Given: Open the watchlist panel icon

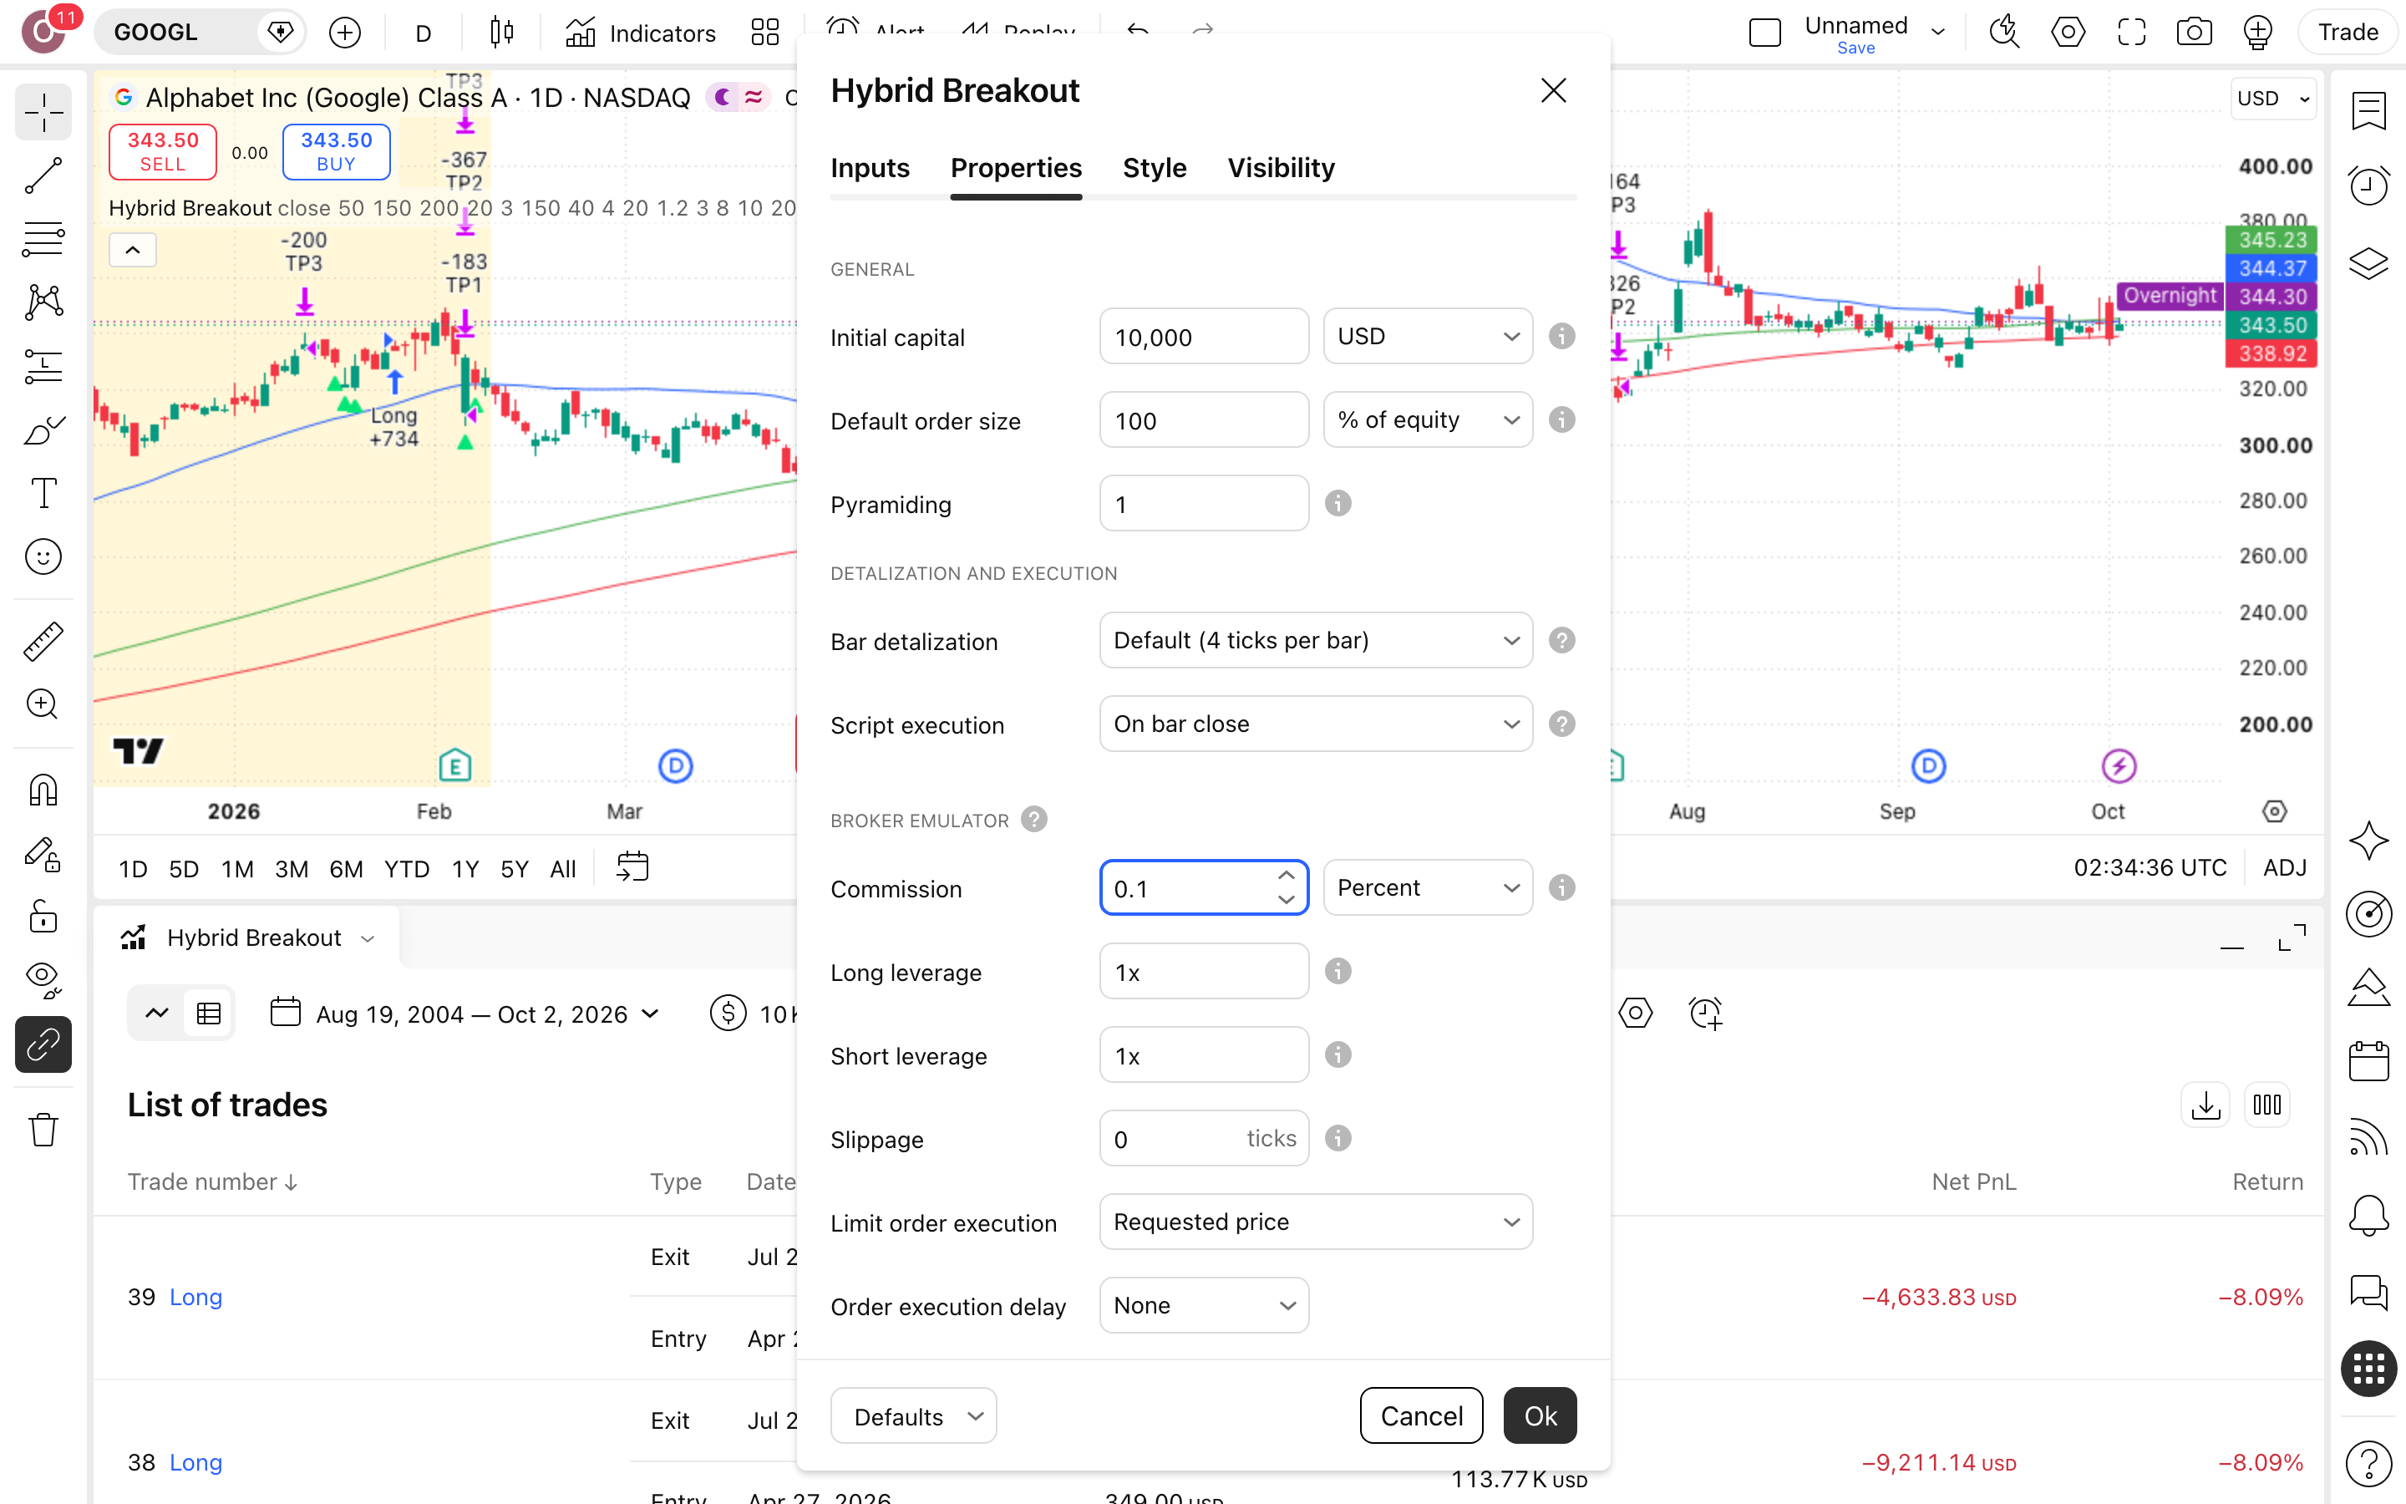Looking at the screenshot, I should (x=2368, y=111).
